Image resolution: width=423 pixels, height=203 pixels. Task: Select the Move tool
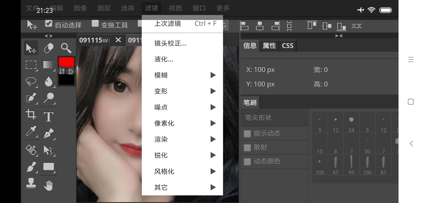pos(31,48)
